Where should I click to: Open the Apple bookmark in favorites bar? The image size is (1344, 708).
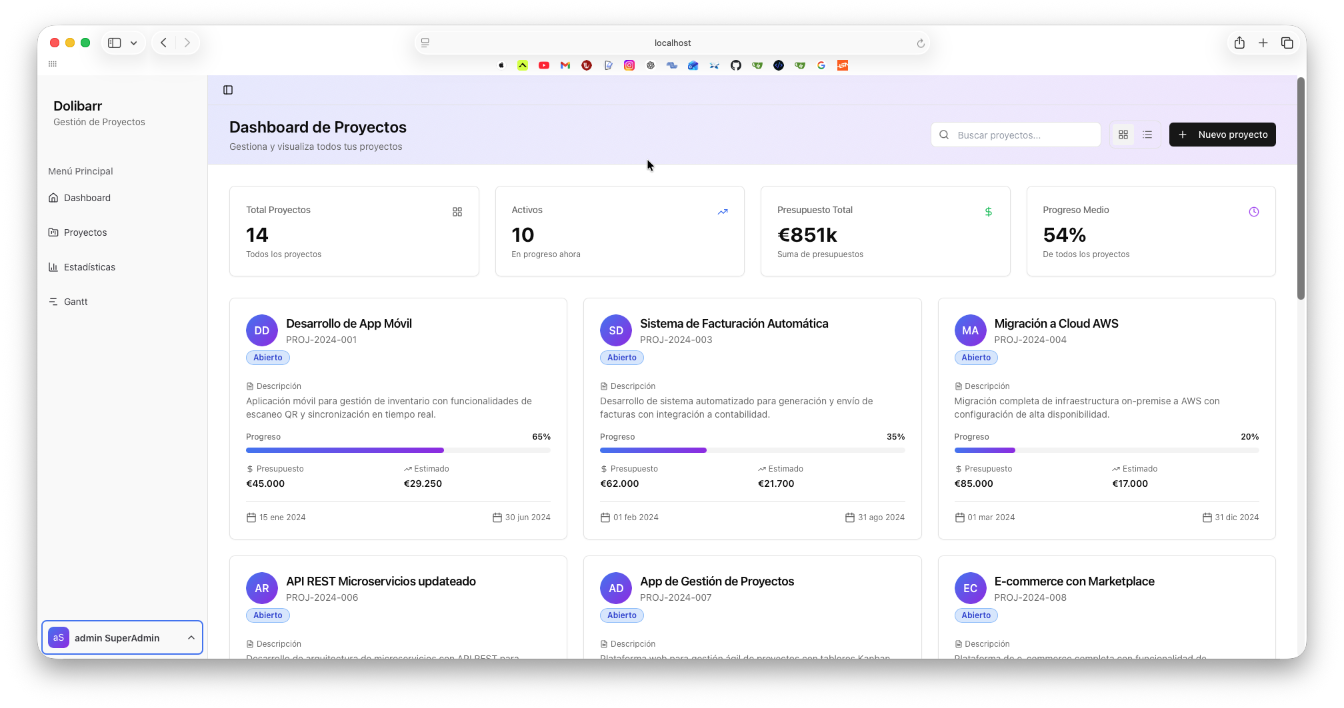(x=501, y=65)
